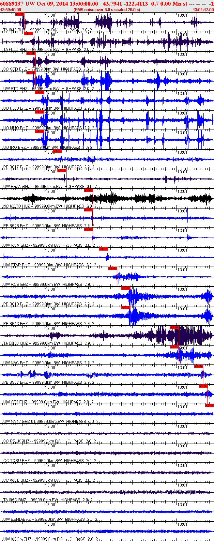Select the red pick flag on the UO IRO trace
The height and width of the screenshot is (541, 214).
[x=40, y=131]
